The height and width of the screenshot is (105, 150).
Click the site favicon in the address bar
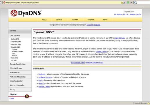4,3
